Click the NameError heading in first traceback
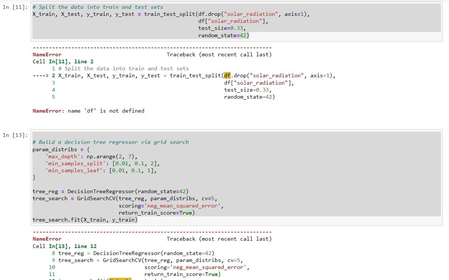Screen dimensions: 449x280 [x=47, y=54]
